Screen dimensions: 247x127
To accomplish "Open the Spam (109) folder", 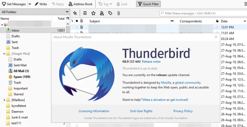I will tap(22, 77).
